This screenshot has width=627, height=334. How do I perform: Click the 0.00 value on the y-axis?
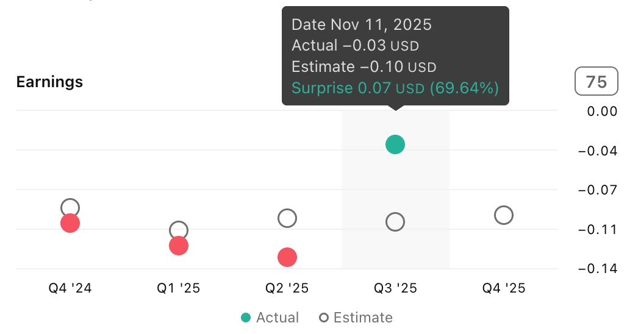[602, 111]
